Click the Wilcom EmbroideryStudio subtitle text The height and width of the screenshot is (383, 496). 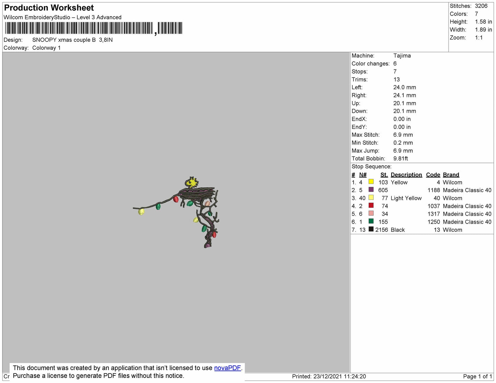tap(62, 17)
